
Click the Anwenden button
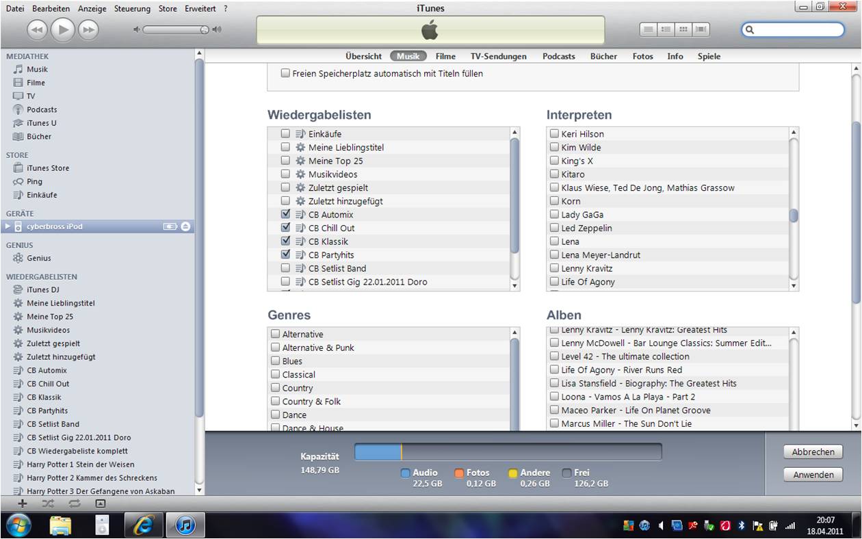click(813, 475)
